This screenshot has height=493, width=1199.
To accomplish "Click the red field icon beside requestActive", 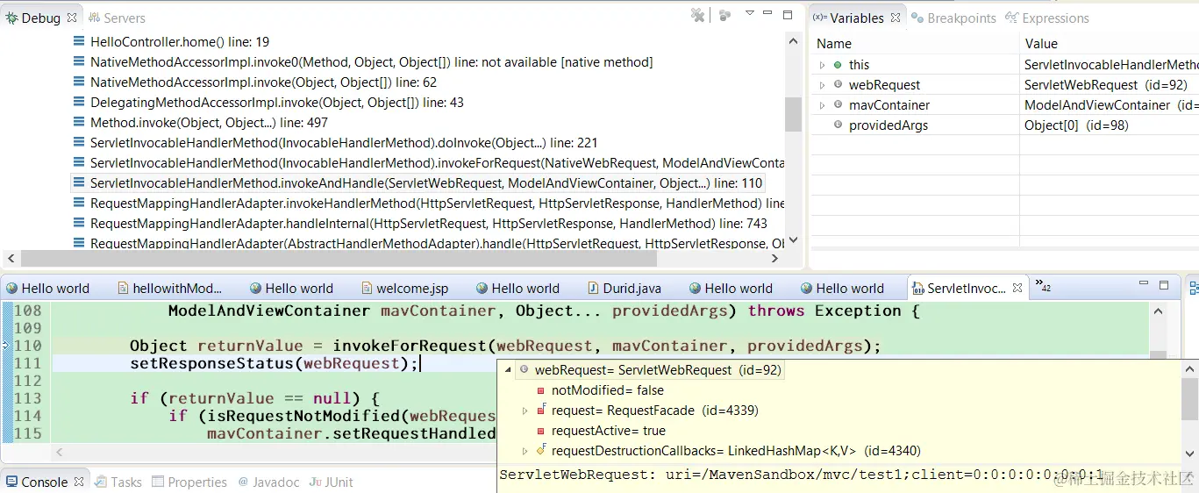I will [x=540, y=431].
